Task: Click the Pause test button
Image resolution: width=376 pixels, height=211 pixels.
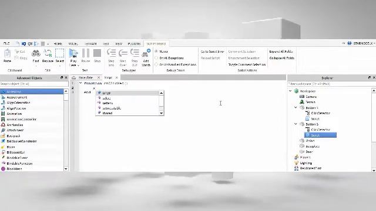Action: 86,53
